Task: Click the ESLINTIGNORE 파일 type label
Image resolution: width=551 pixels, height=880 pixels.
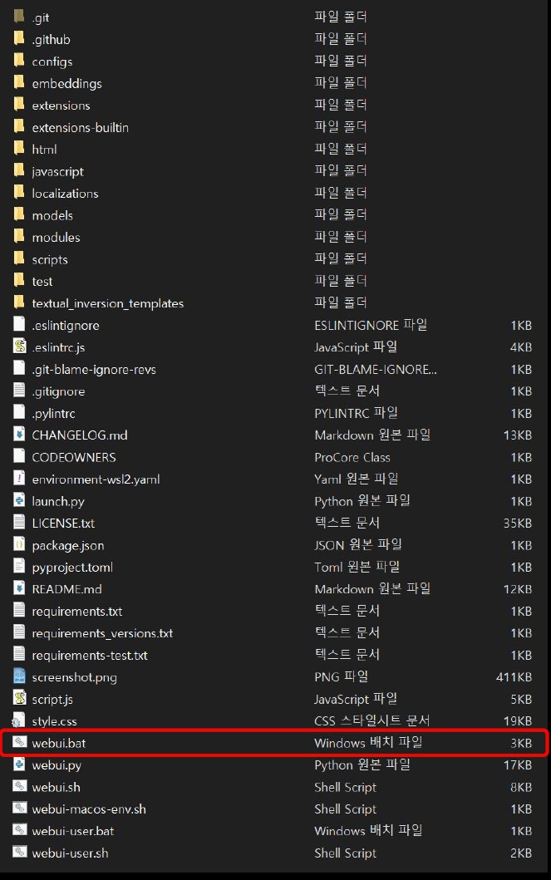Action: point(371,325)
